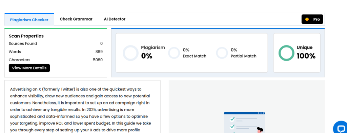Click the Exact Match label text

[195, 56]
